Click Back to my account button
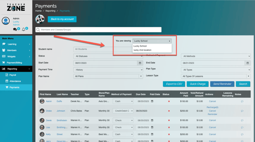 click(62, 19)
